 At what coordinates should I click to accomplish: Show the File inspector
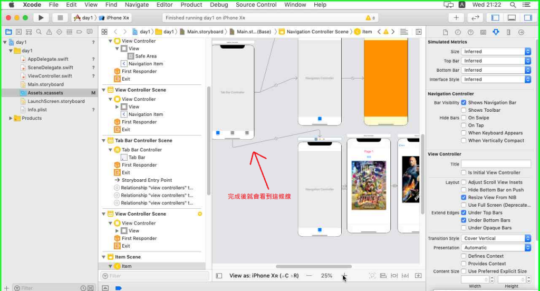[x=445, y=32]
